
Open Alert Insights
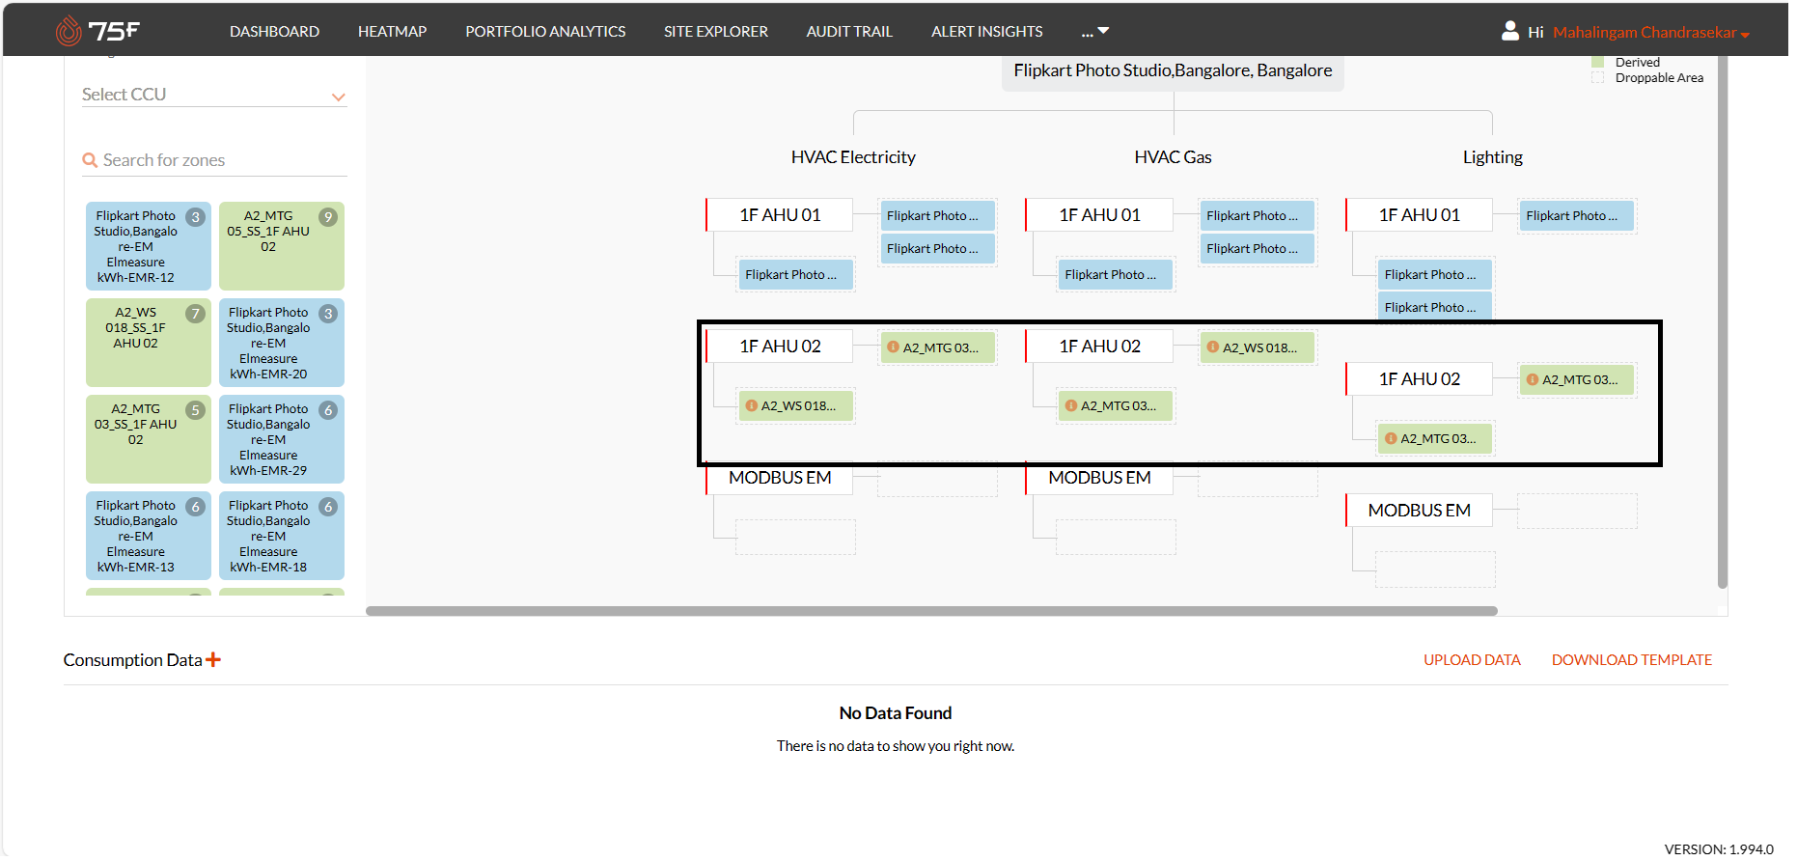click(x=986, y=32)
